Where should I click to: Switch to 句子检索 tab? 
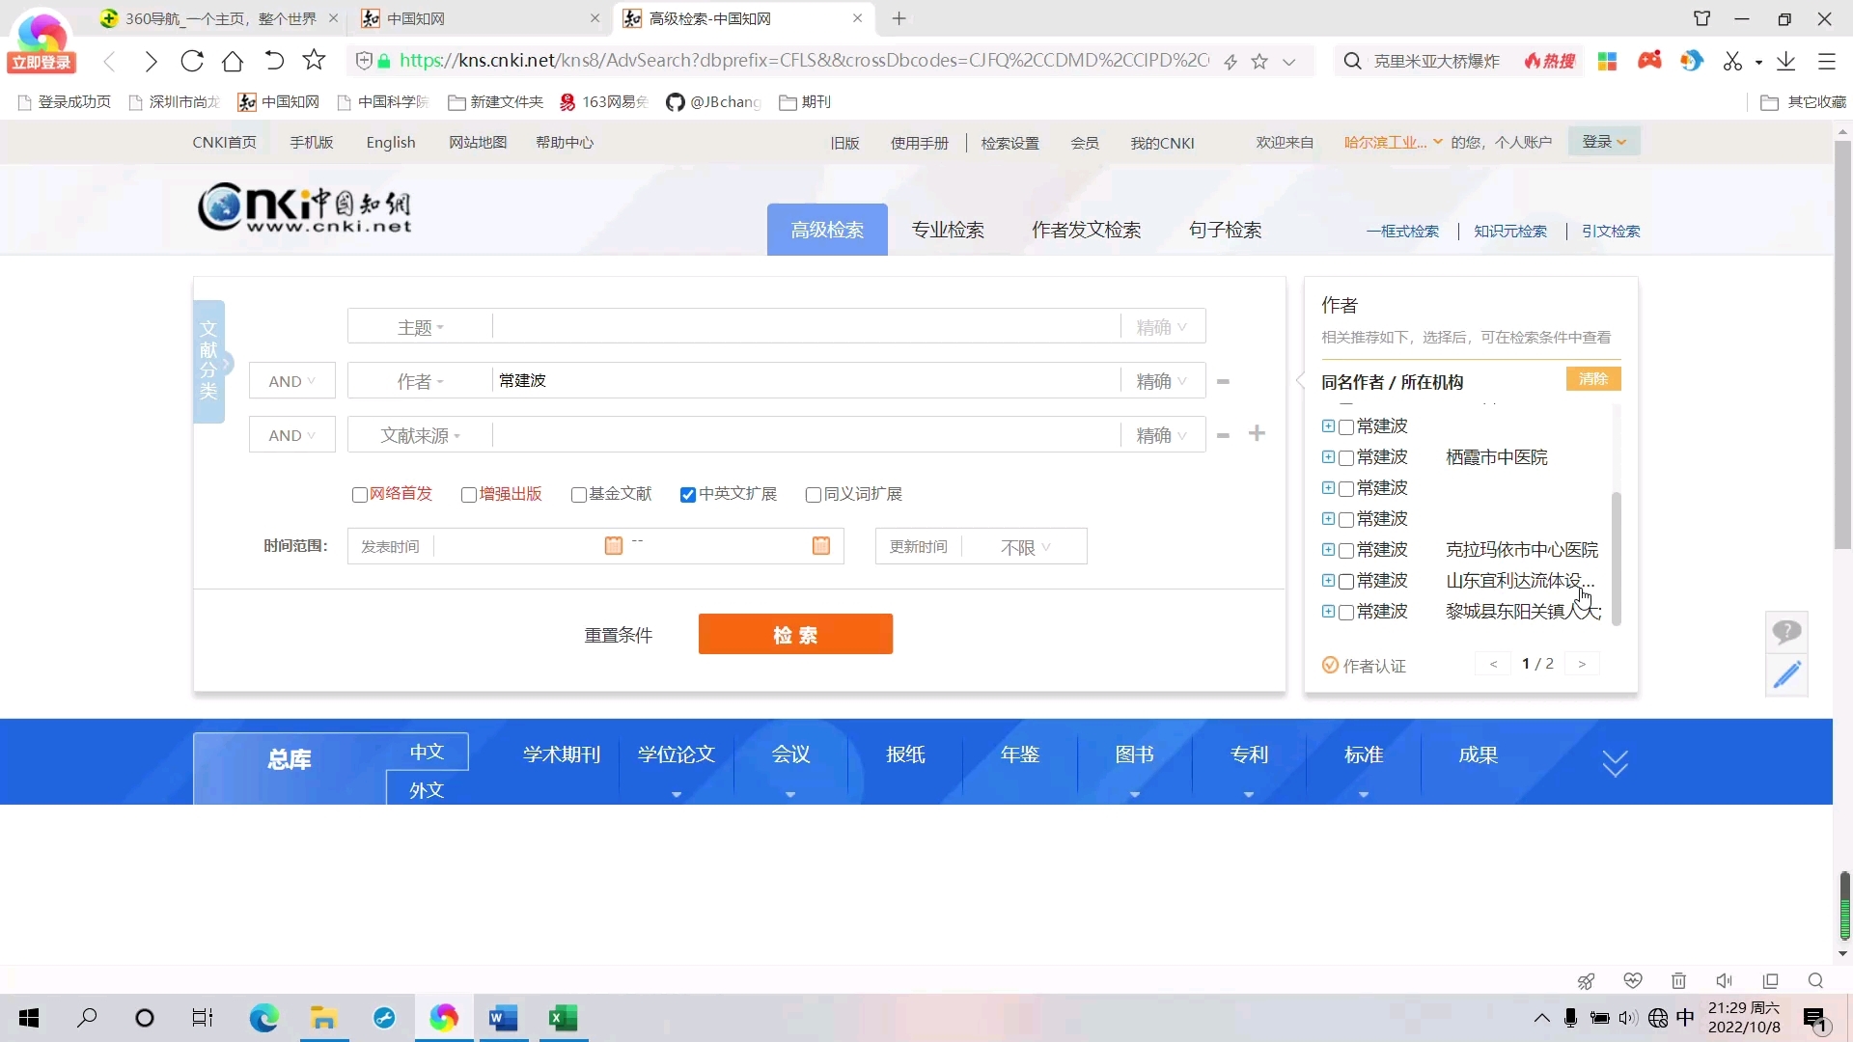click(1225, 230)
